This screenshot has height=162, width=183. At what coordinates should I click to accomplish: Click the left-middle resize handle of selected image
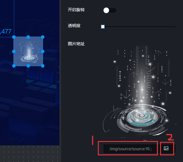[x=14, y=51]
